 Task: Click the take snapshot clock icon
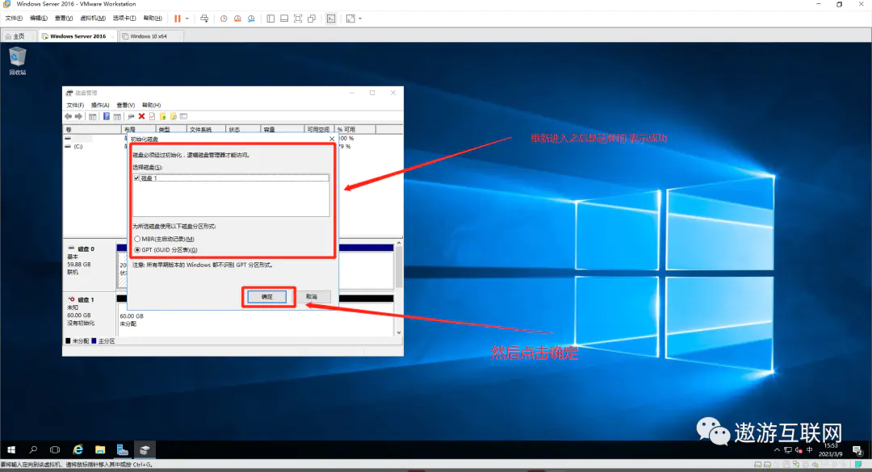(224, 19)
